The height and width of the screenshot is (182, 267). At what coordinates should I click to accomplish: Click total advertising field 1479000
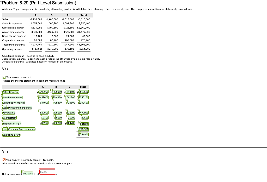84,113
